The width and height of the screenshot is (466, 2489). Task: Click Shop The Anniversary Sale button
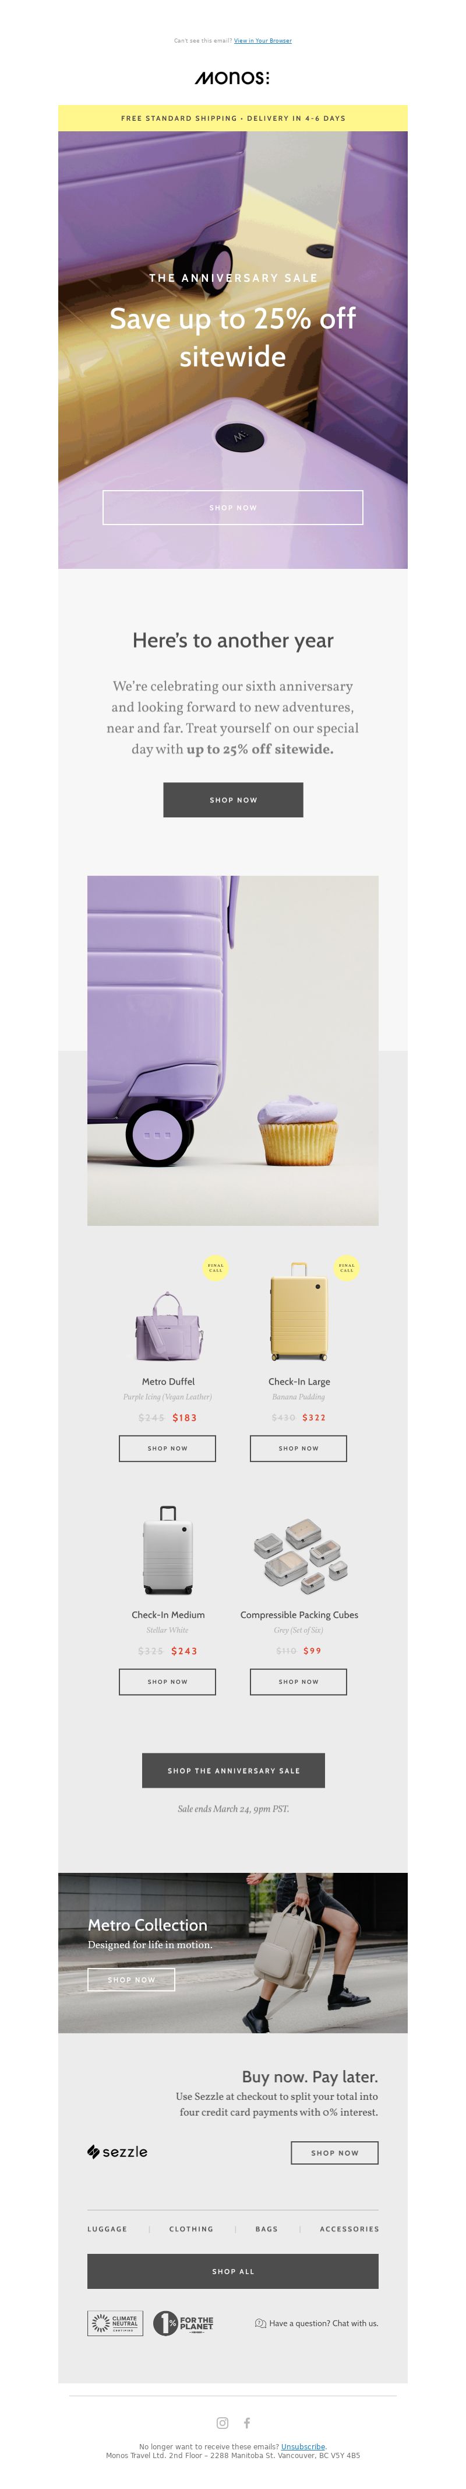pos(234,1770)
